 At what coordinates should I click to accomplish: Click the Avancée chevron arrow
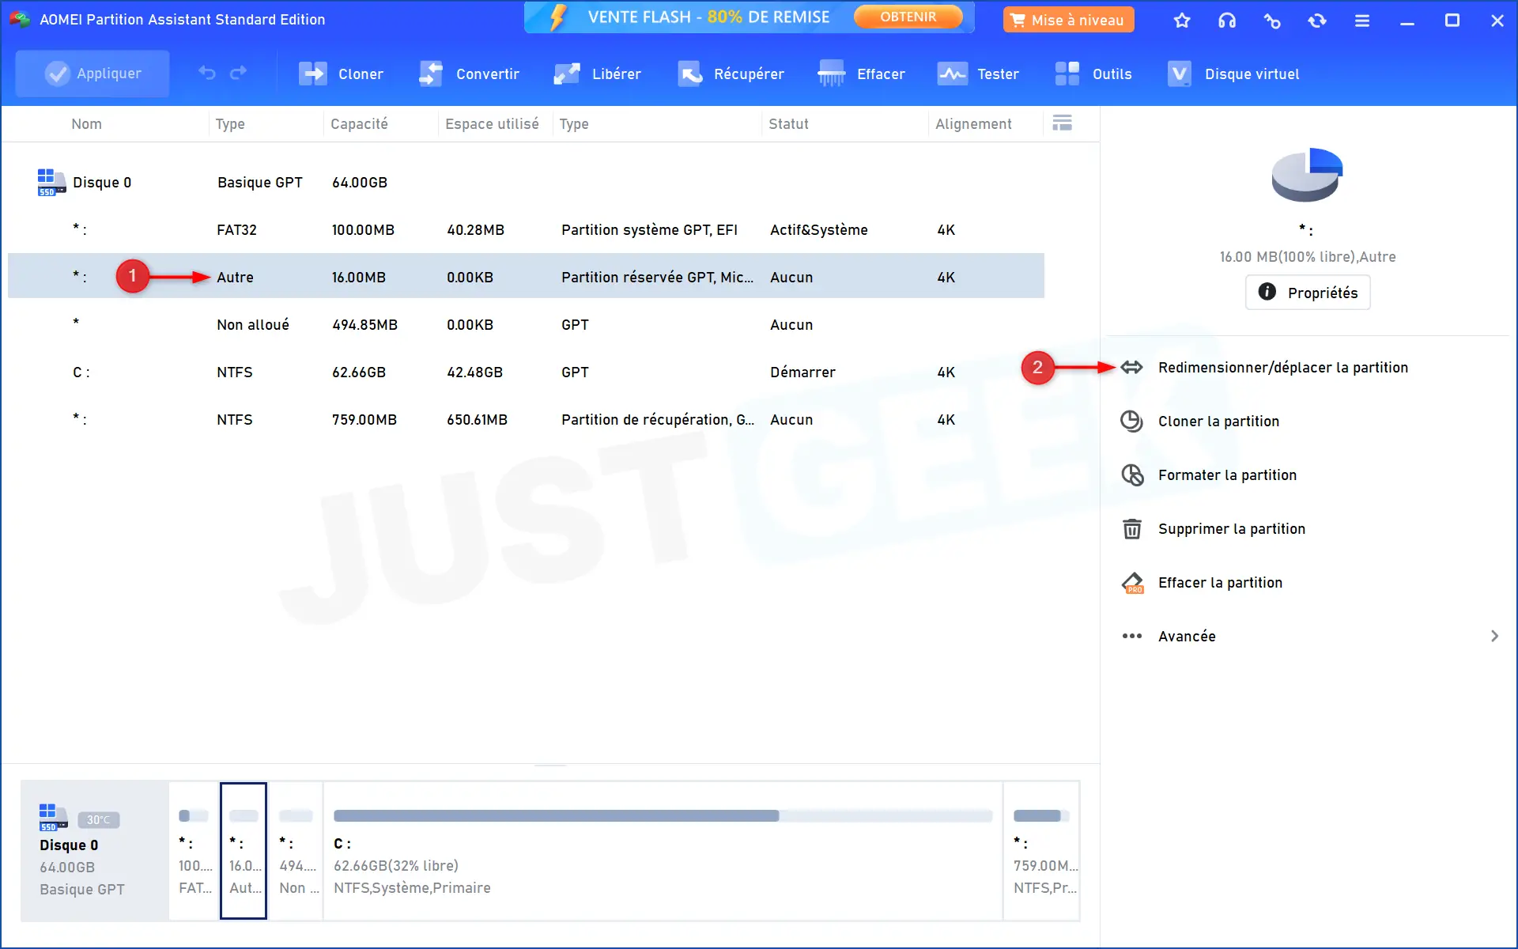(1494, 636)
